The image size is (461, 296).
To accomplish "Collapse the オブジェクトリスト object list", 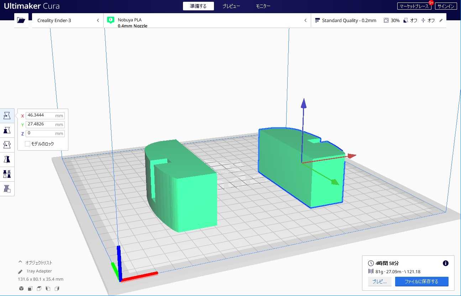I will (20, 263).
